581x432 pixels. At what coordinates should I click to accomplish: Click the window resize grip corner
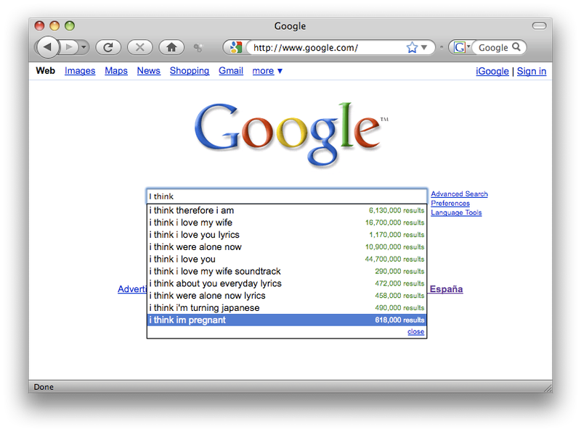(x=548, y=388)
